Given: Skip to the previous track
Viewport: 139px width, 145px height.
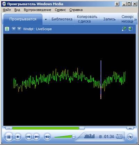Looking at the screenshot, I should pos(28,137).
